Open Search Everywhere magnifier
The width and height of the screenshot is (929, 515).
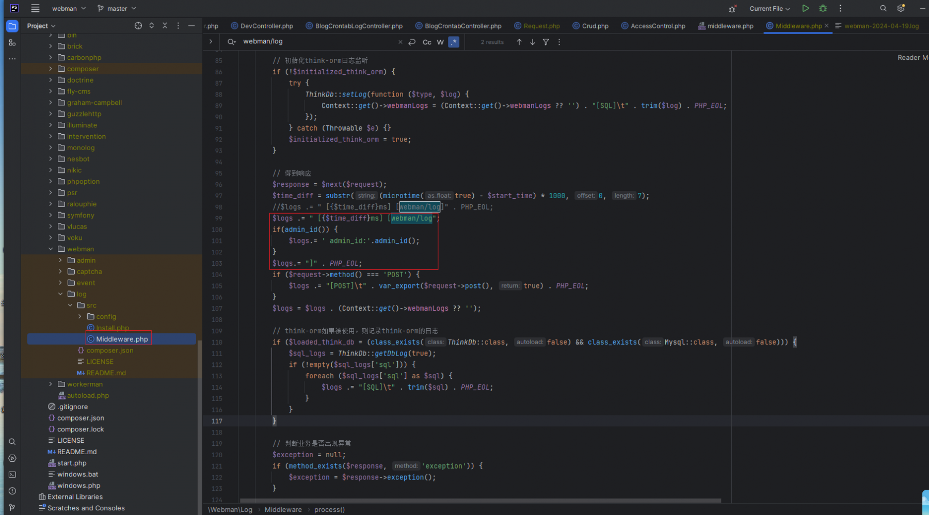point(883,8)
